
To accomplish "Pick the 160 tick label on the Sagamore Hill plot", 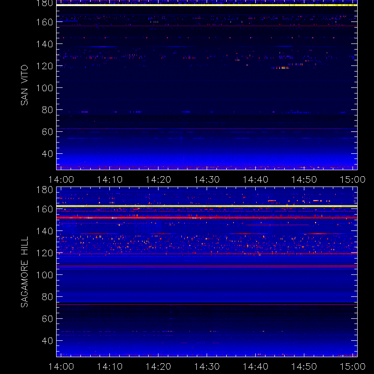I will coord(44,209).
